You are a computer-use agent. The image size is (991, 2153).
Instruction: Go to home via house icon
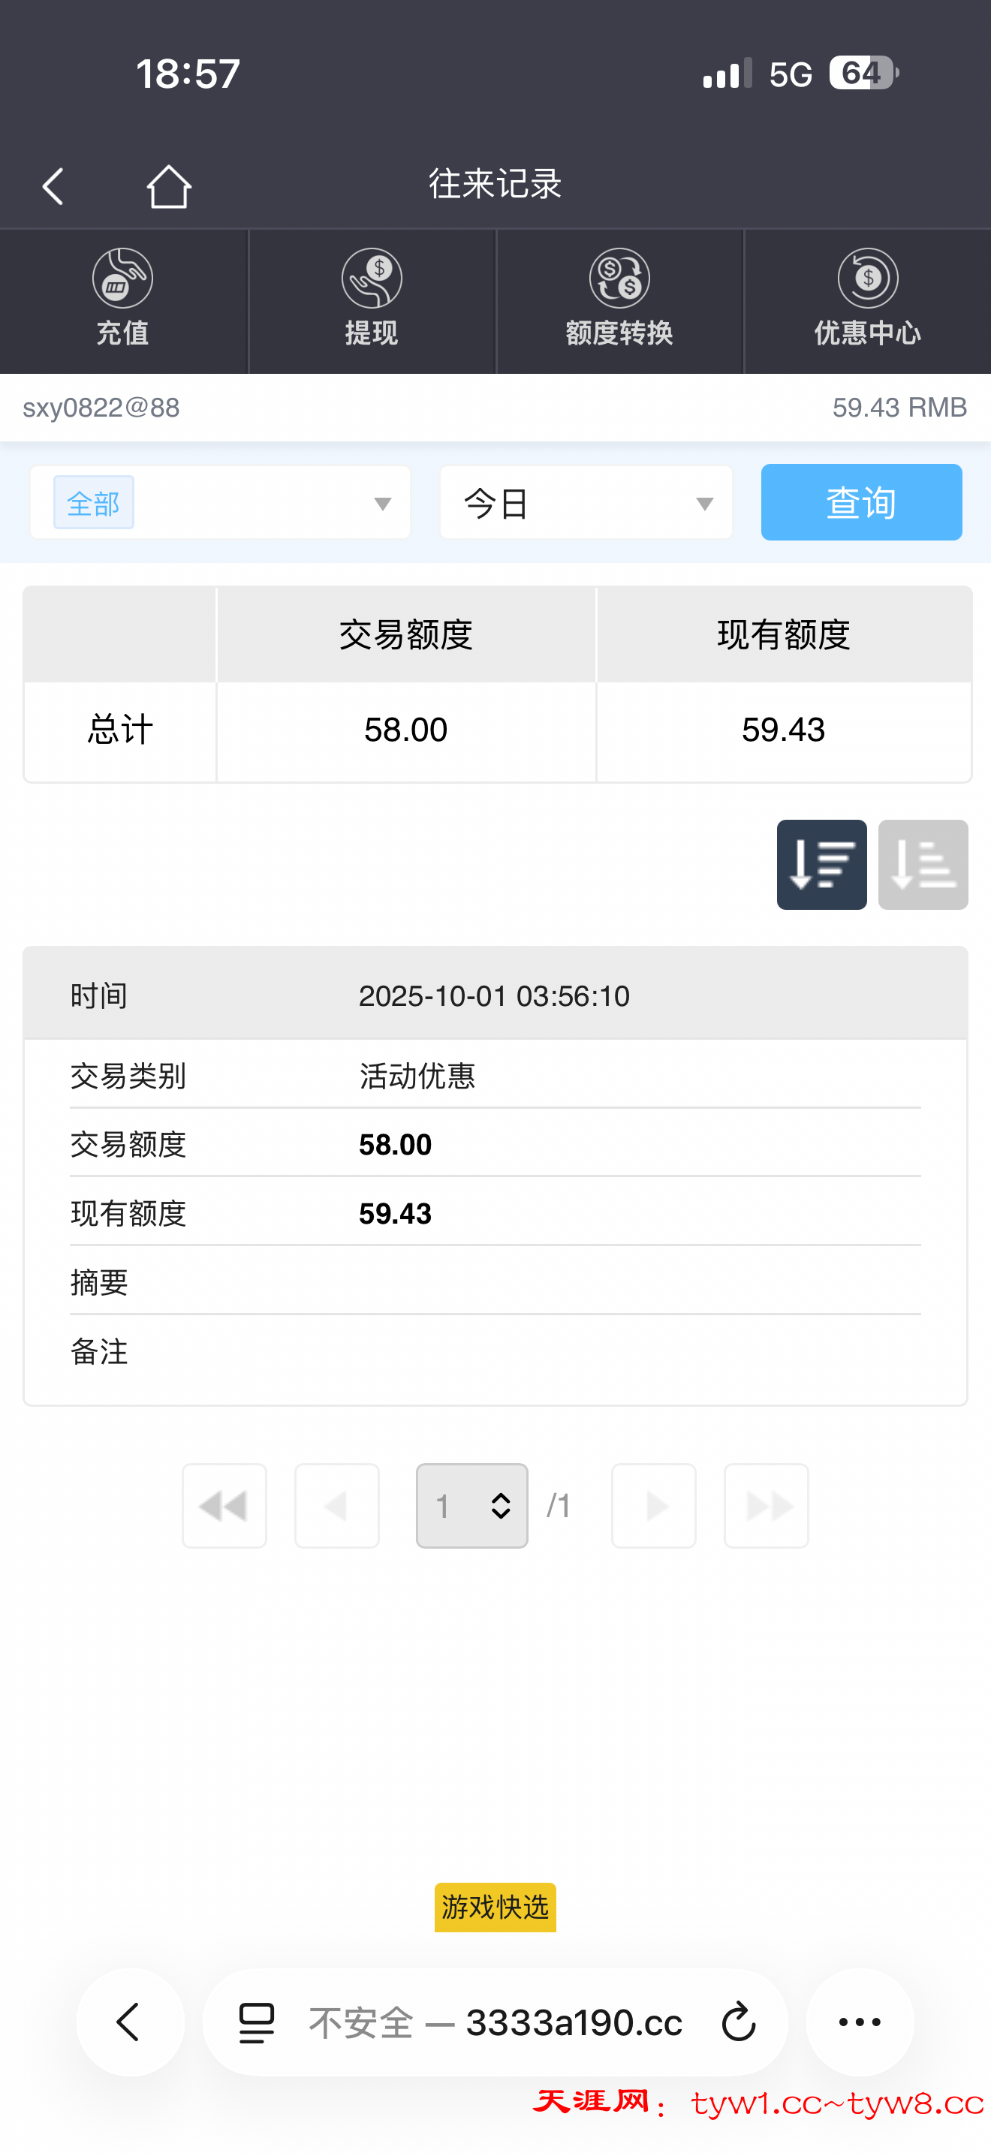[169, 185]
